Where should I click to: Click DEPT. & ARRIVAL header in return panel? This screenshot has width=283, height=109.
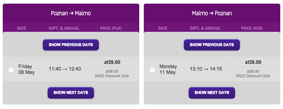tap(205, 28)
